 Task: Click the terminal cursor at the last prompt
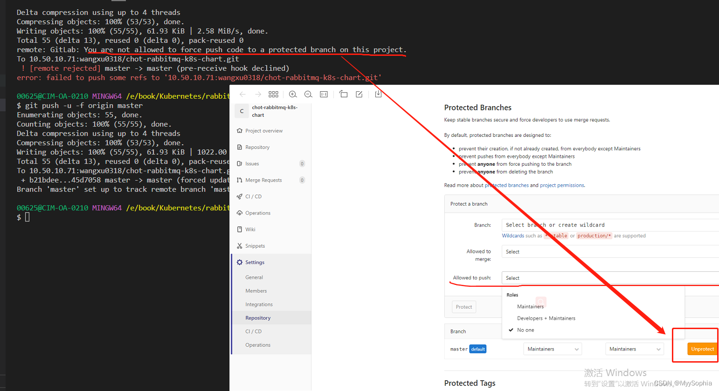coord(28,217)
